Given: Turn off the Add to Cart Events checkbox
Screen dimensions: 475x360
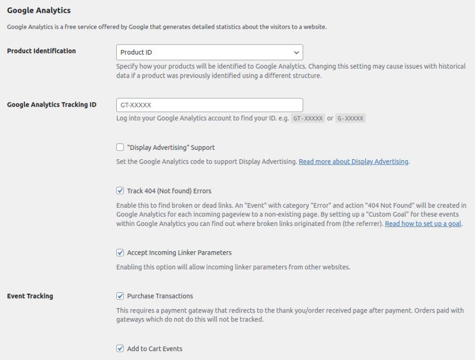Looking at the screenshot, I should tap(120, 349).
